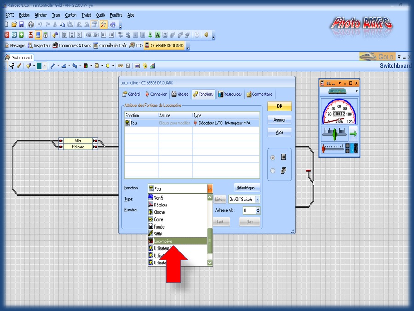Open the Afficher menu
Image resolution: width=414 pixels, height=311 pixels.
[40, 15]
